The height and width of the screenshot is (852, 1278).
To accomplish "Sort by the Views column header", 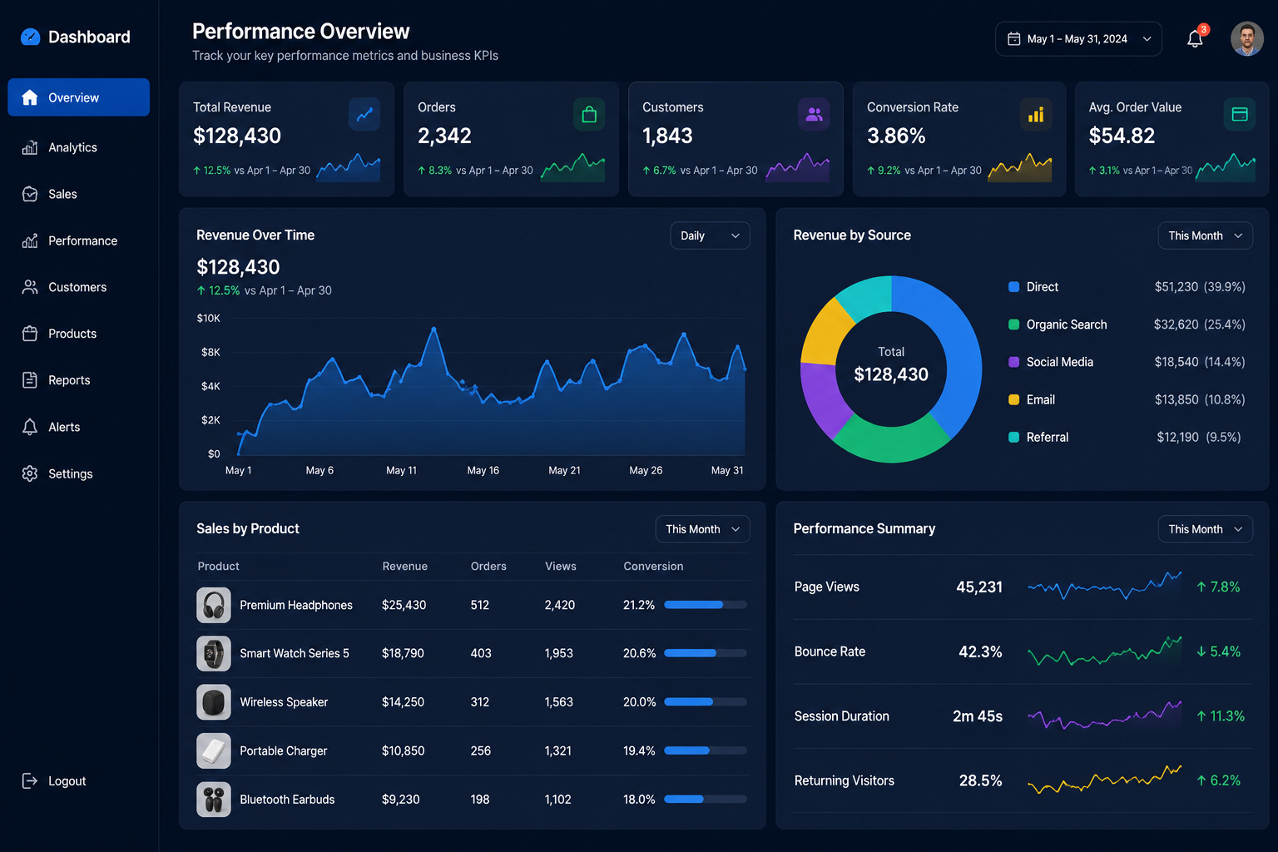I will (561, 566).
